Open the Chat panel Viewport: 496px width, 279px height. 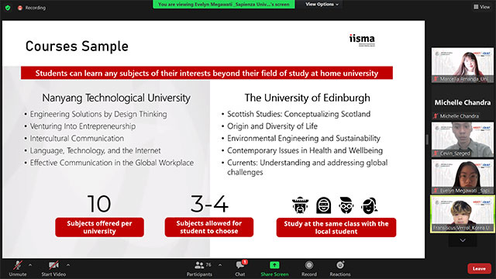pos(240,268)
